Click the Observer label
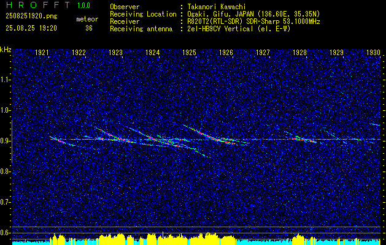 pos(125,7)
